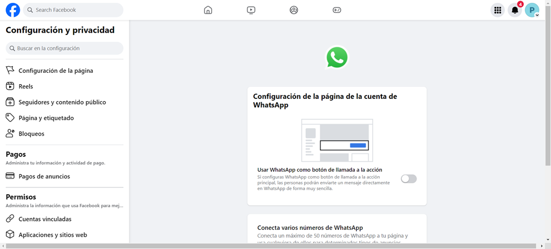This screenshot has height=249, width=551.
Task: Click the green WhatsApp logo
Action: 337,58
